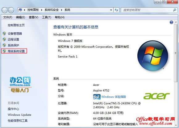This screenshot has width=179, height=128.
Task: Expand the arrow after 系统和安全 breadcrumb
Action: 62,10
